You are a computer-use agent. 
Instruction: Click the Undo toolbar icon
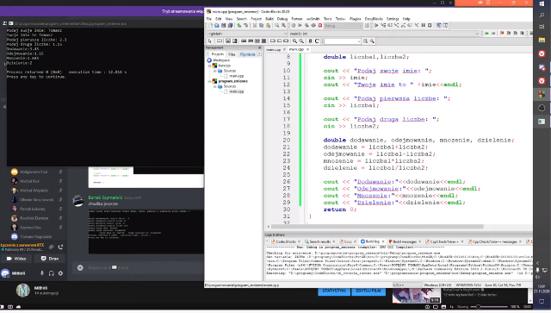(239, 25)
